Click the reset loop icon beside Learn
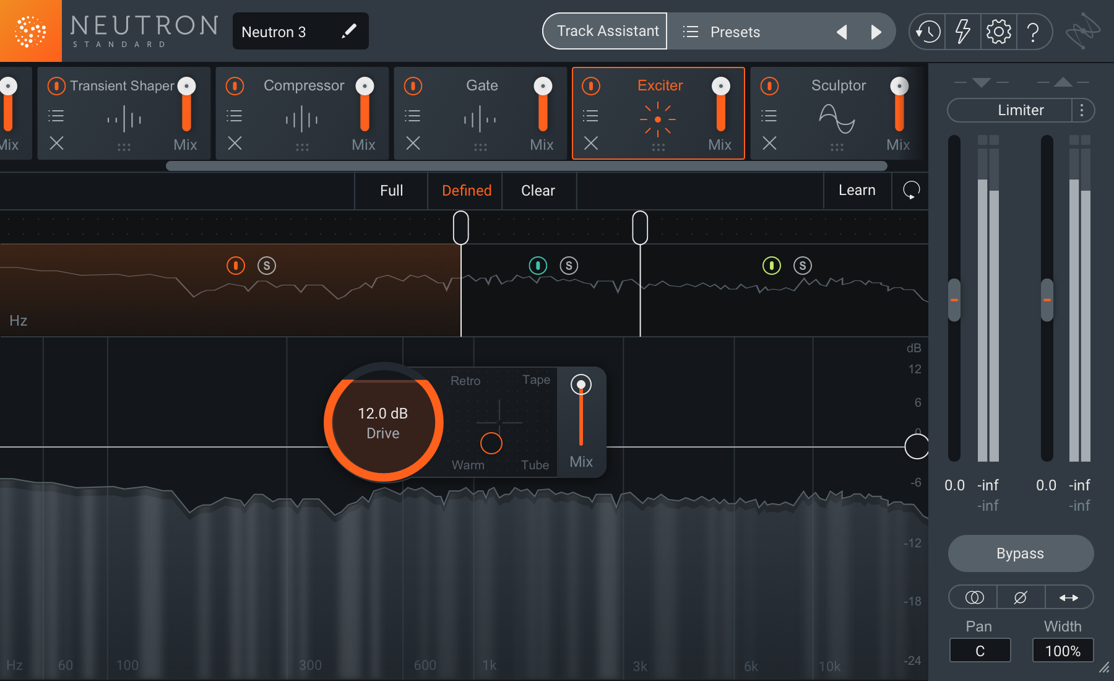The image size is (1114, 681). click(911, 190)
